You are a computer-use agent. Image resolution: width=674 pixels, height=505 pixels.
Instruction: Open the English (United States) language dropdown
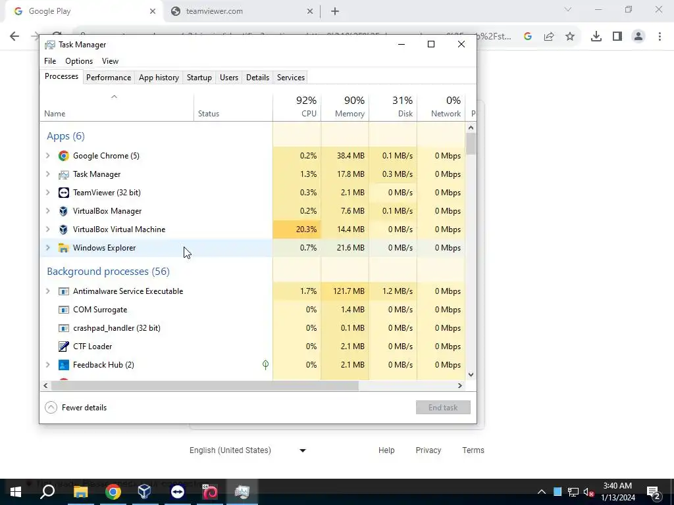point(248,450)
